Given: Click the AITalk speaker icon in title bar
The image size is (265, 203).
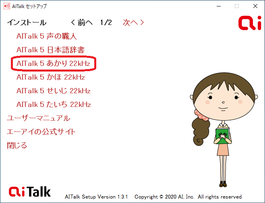Looking at the screenshot, I should (x=6, y=6).
